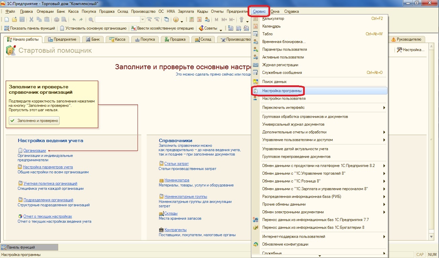Click the Open file toolbar icon
Viewport: 439px width, 258px height.
tap(14, 19)
